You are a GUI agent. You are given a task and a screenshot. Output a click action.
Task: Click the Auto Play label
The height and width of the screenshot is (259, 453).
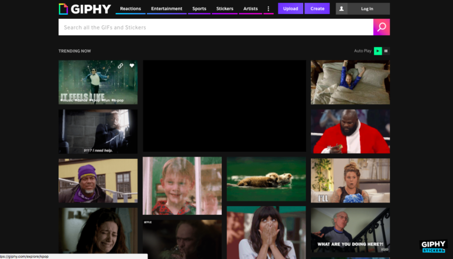tap(363, 51)
